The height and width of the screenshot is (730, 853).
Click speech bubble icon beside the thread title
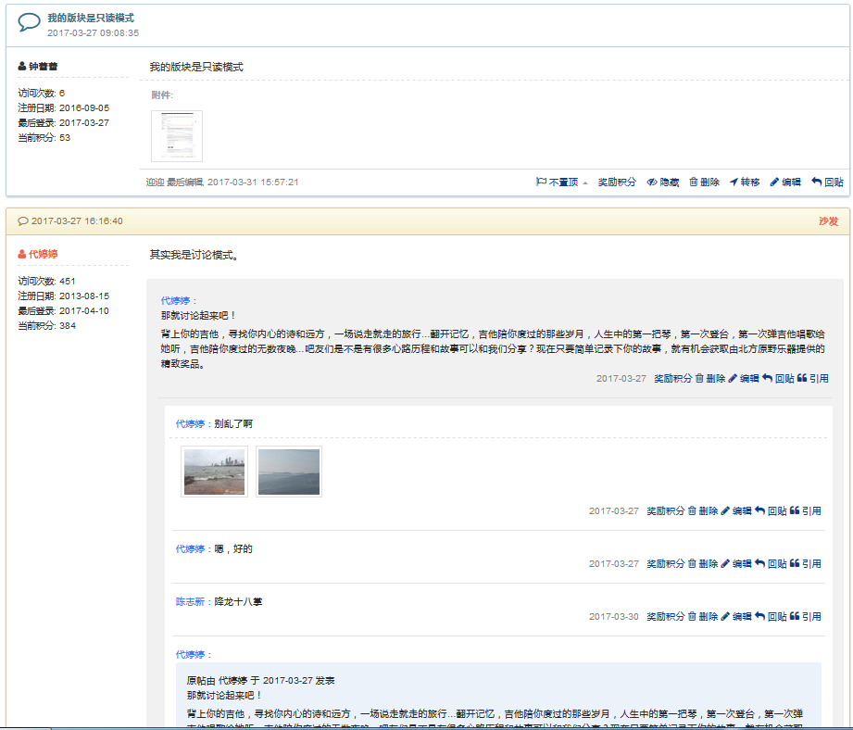tap(30, 23)
